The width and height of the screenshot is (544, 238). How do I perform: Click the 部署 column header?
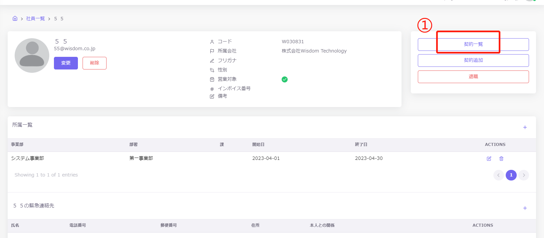click(x=134, y=145)
